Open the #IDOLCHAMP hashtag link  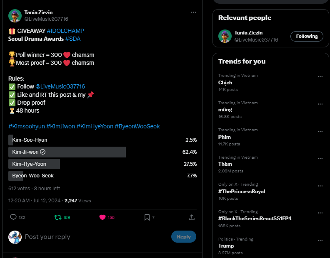[65, 31]
